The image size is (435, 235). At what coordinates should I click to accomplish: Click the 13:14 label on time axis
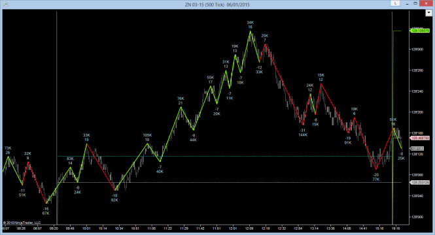[315, 228]
